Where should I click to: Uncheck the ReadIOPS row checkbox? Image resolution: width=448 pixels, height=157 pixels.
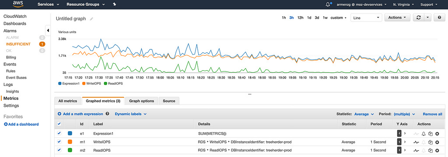coord(59,150)
